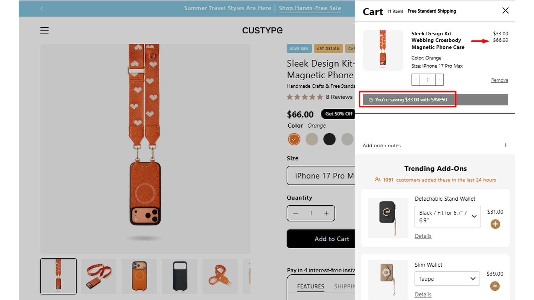Click the Add to Cart button

coord(321,239)
